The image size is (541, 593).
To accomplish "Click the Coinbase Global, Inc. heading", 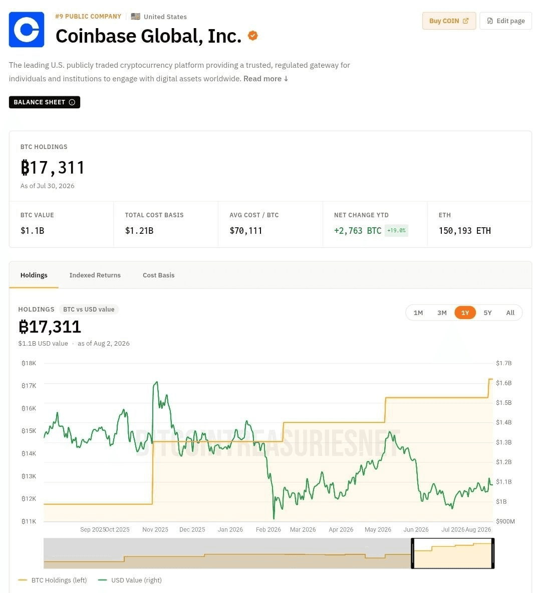I will point(148,36).
